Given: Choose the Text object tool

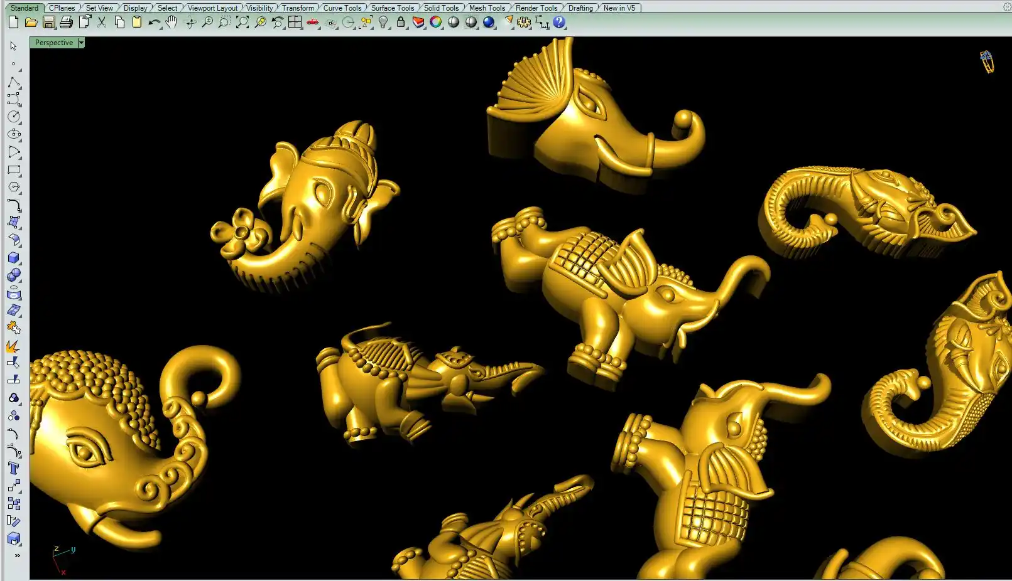Looking at the screenshot, I should (x=14, y=468).
